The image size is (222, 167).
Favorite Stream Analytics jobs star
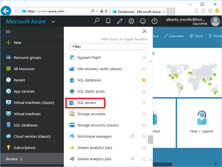[x=144, y=148]
